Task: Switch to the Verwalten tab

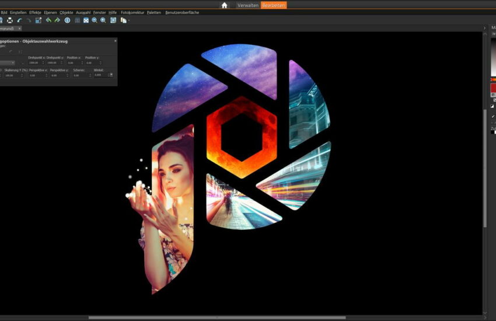Action: click(248, 5)
